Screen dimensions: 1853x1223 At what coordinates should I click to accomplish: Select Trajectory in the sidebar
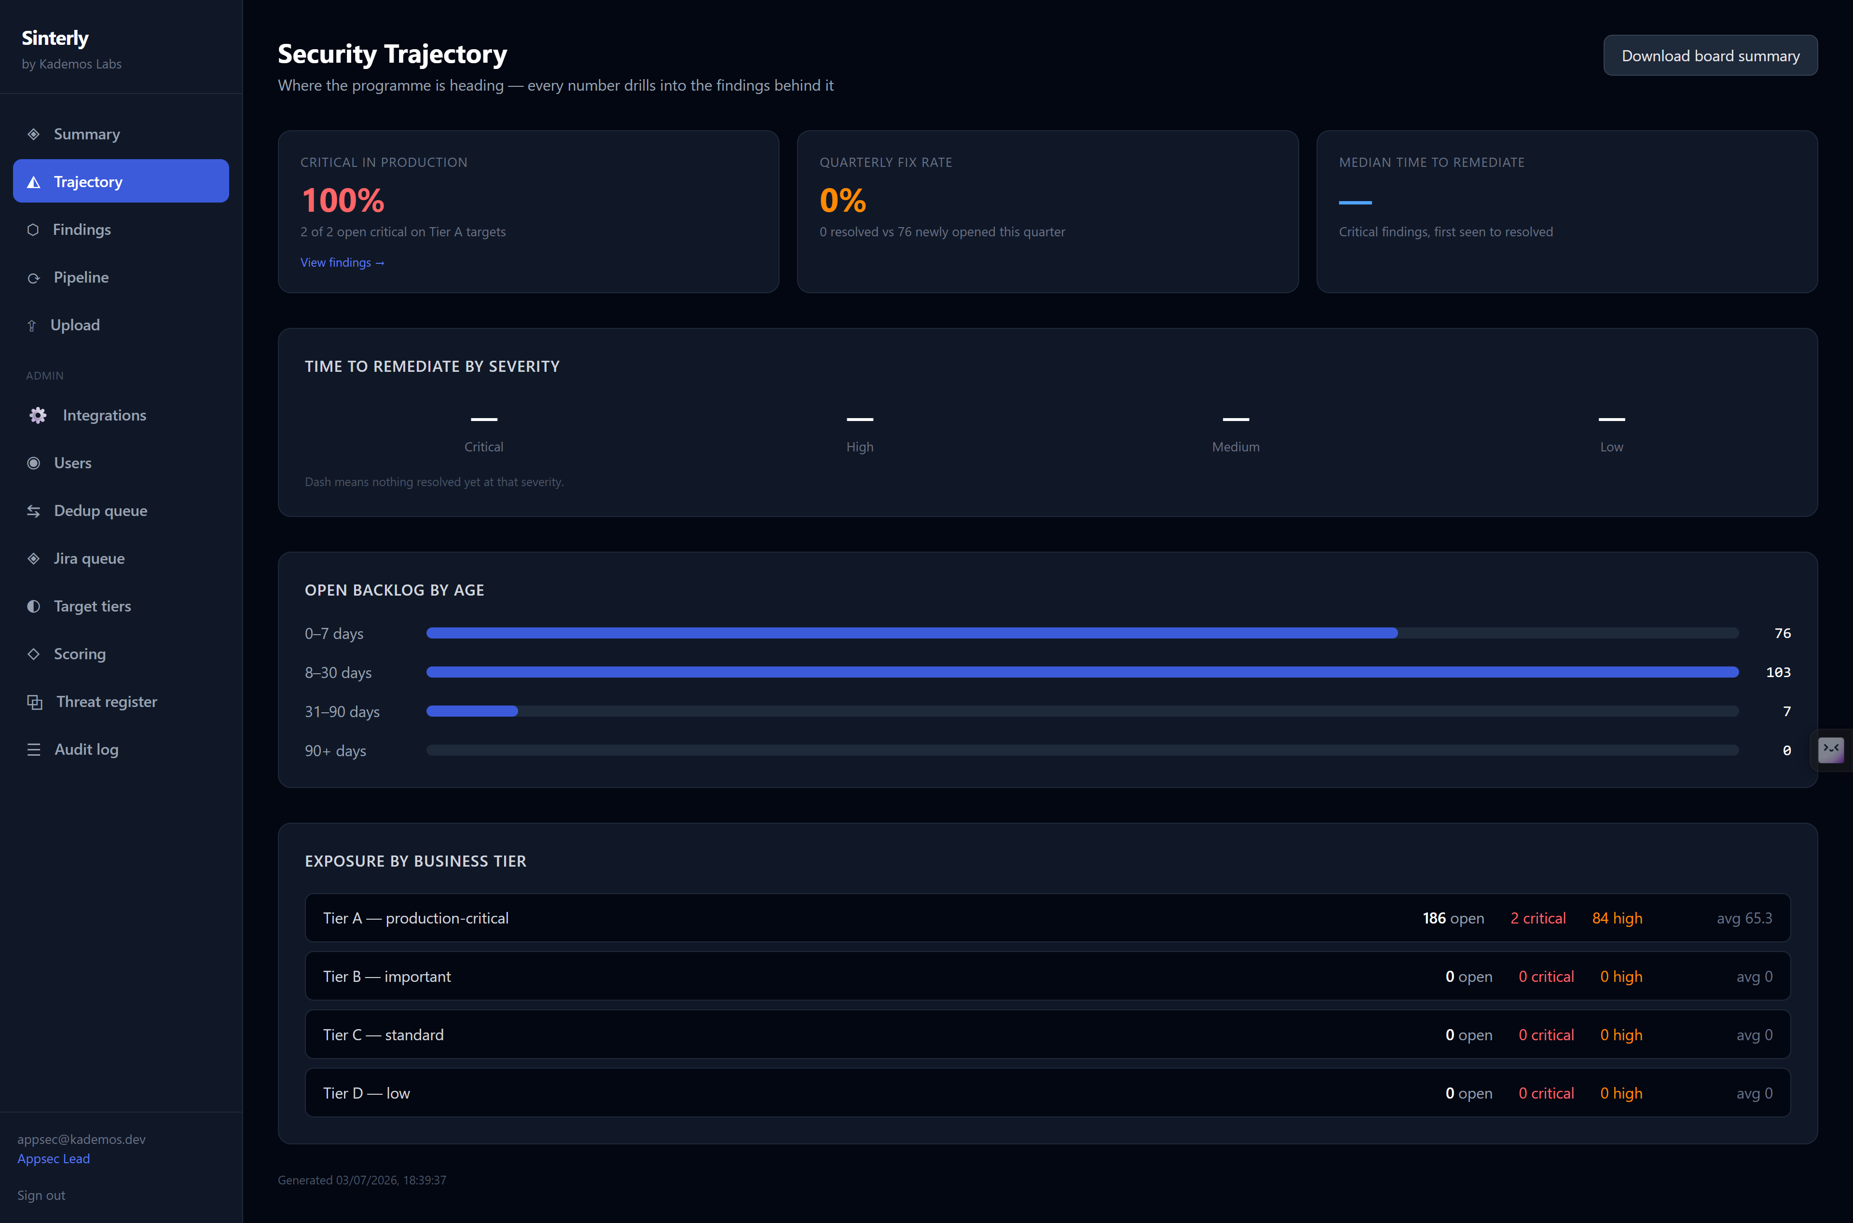[121, 181]
